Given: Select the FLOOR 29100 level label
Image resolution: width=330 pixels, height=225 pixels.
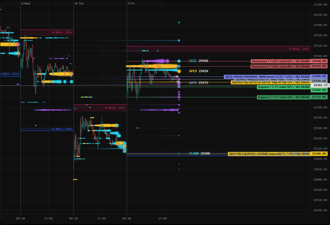Looking at the screenshot, I should point(200,153).
